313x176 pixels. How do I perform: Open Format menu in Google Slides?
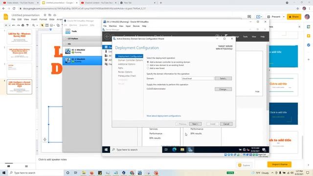tap(43, 20)
